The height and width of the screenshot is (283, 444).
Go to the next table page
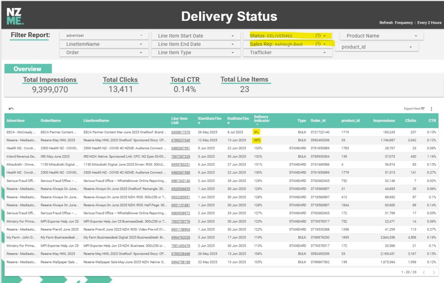pos(434,272)
